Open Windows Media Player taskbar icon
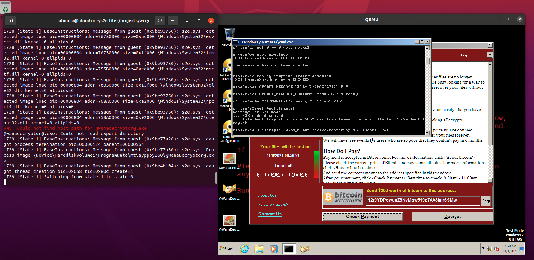This screenshot has width=534, height=260. [x=274, y=249]
